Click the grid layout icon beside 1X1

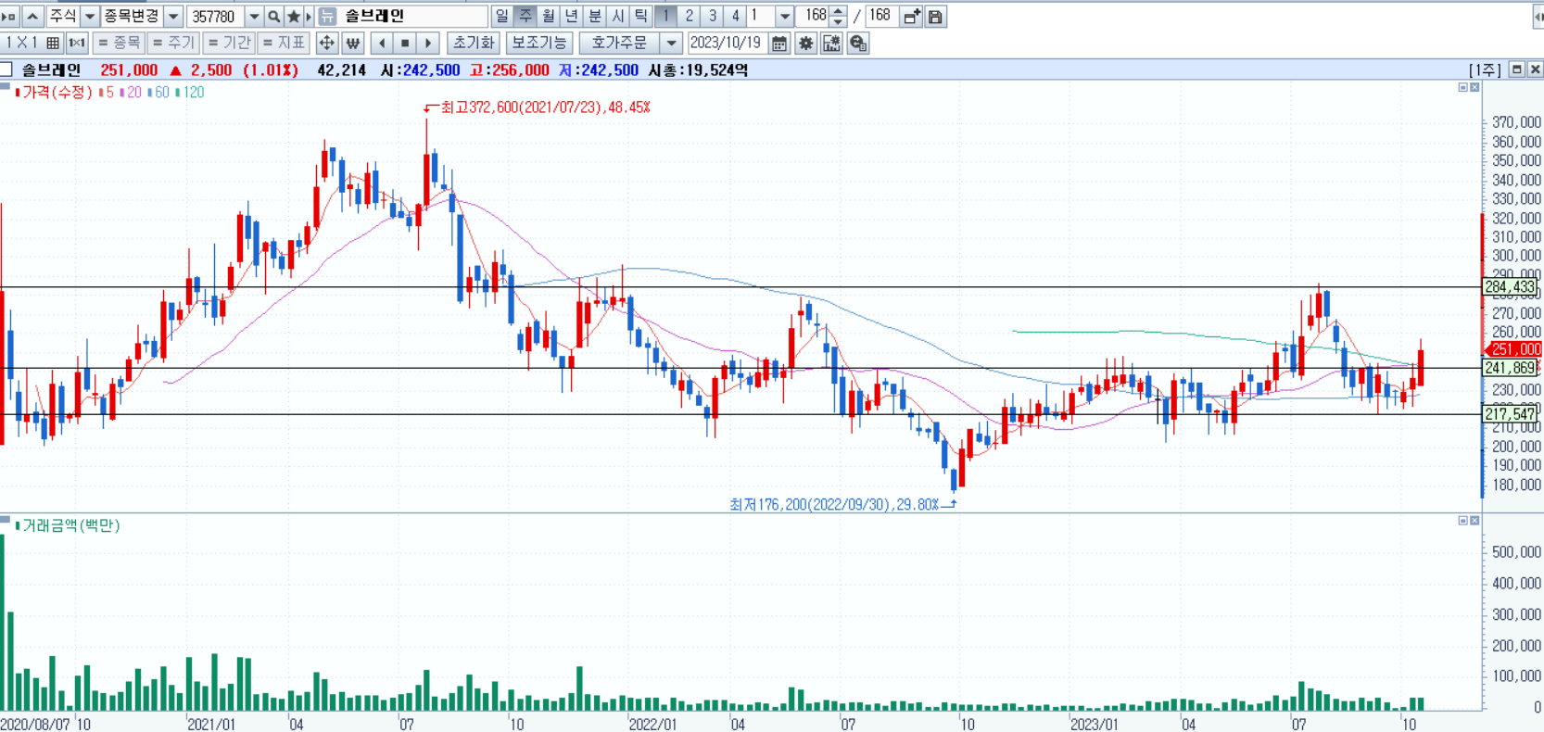tap(53, 43)
